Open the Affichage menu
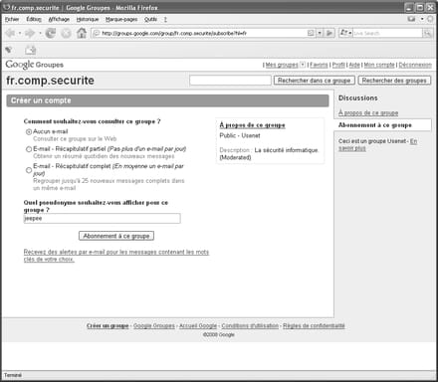Image resolution: width=438 pixels, height=382 pixels. click(59, 19)
